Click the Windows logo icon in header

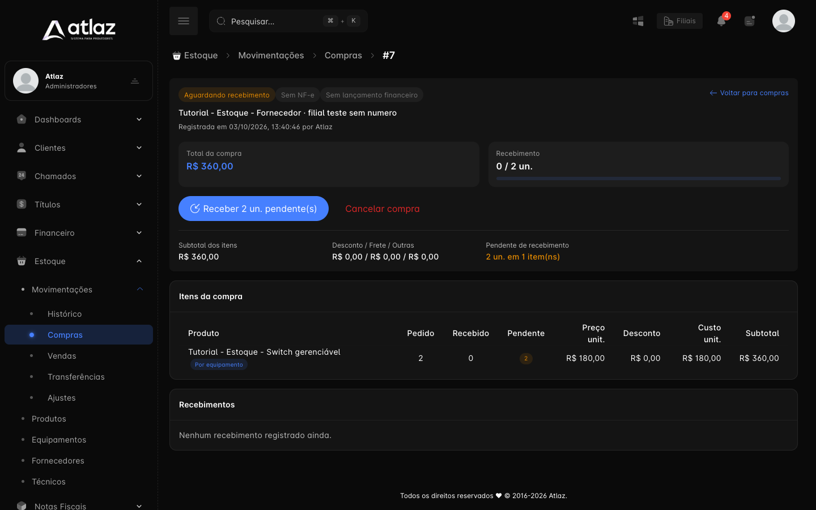tap(638, 21)
